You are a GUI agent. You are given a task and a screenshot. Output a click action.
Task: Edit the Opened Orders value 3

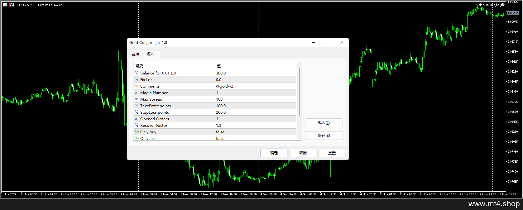pos(256,119)
